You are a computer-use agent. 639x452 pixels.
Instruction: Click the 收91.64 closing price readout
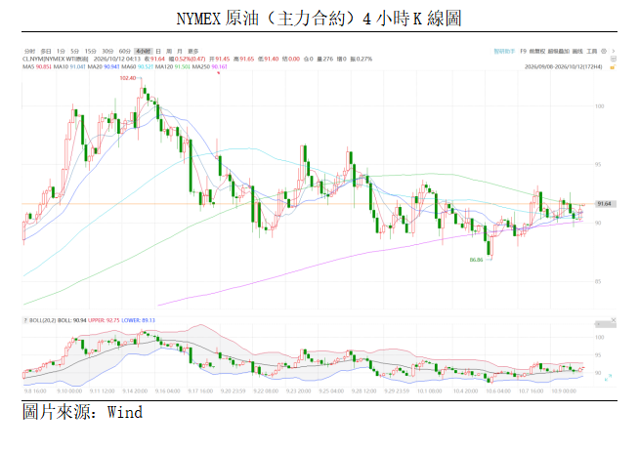point(154,59)
